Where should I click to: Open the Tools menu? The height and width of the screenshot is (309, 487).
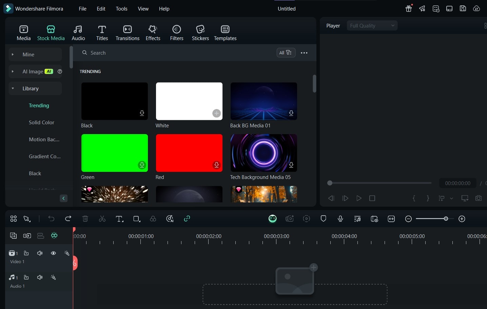point(122,9)
